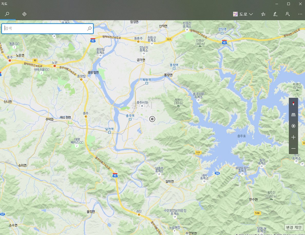
Task: Show my location with target button
Action: pyautogui.click(x=293, y=126)
